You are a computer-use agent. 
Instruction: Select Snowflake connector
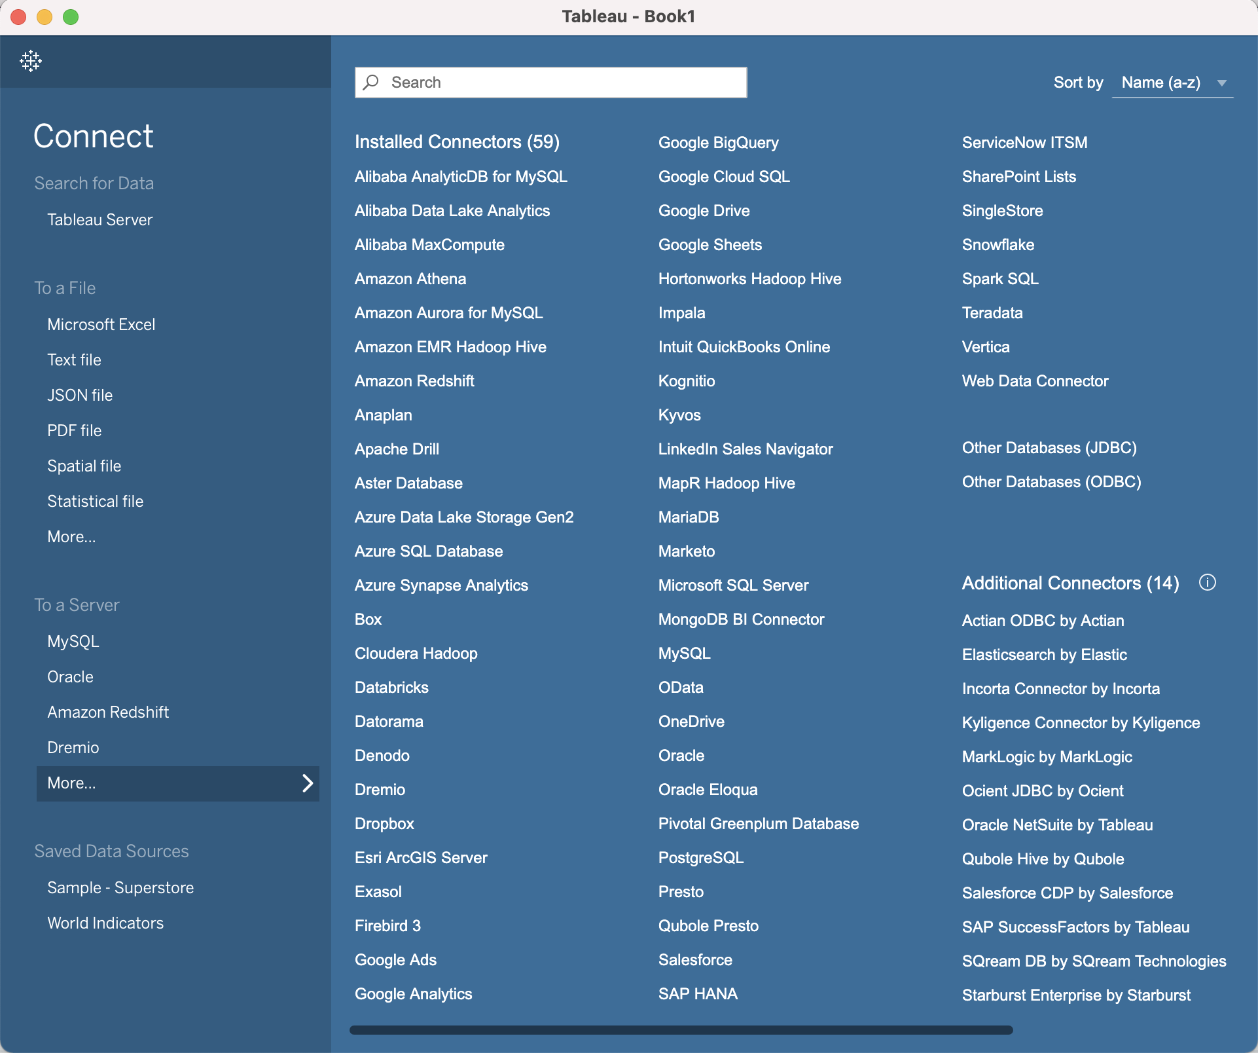[998, 245]
